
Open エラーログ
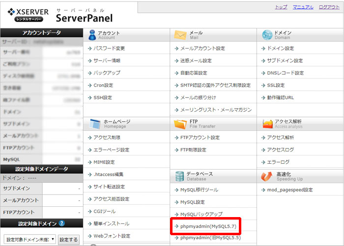[278, 162]
